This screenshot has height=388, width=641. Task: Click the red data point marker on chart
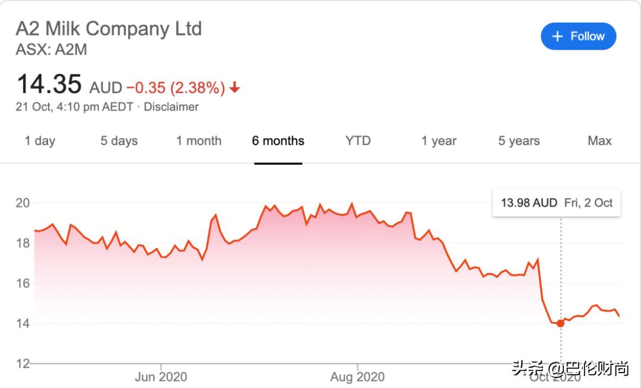coord(560,323)
